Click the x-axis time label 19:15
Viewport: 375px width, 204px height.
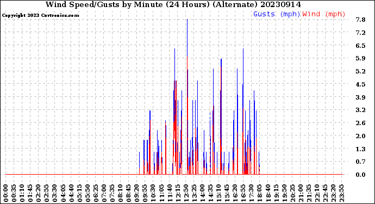pyautogui.click(x=276, y=193)
